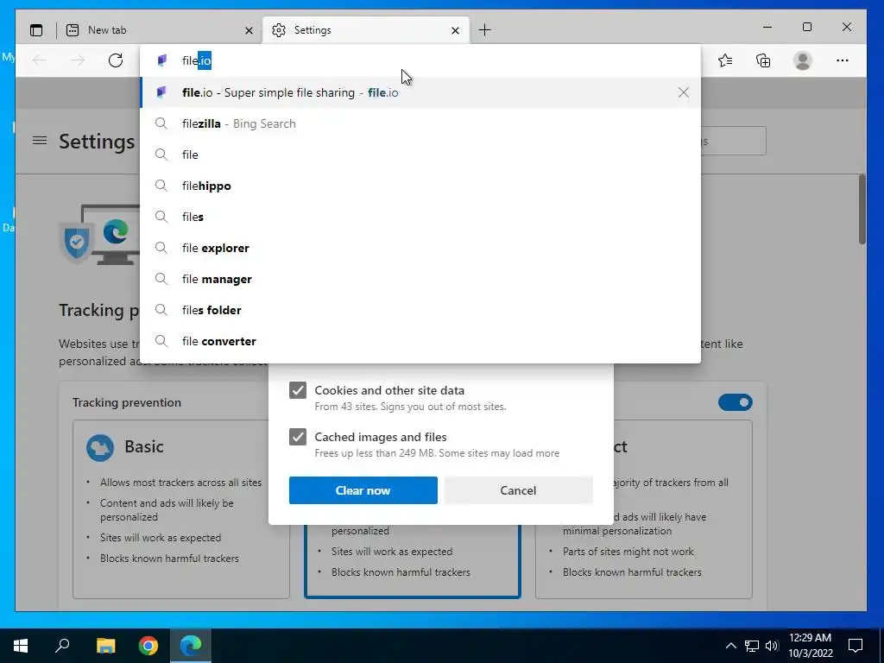Pick the plain 'file' search suggestion
Screen dimensions: 884x663
(420, 155)
